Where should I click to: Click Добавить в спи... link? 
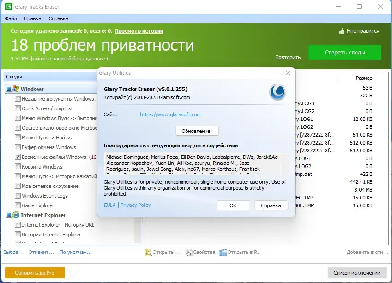367,252
